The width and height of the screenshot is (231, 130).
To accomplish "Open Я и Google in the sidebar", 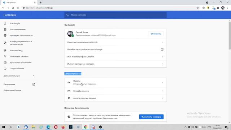I will (15, 23).
